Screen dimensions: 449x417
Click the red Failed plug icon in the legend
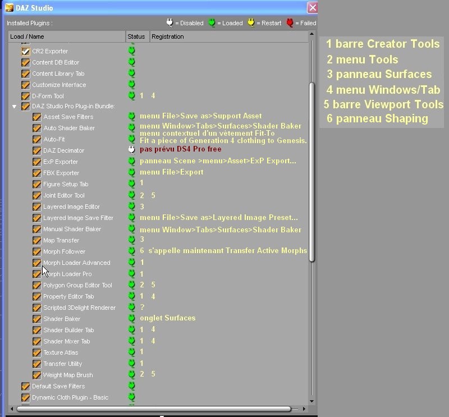[x=290, y=22]
